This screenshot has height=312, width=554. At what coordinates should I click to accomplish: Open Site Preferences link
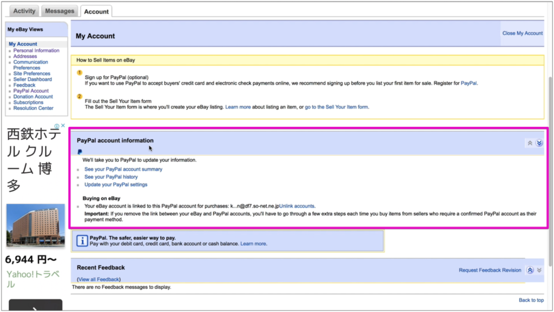[x=31, y=73]
